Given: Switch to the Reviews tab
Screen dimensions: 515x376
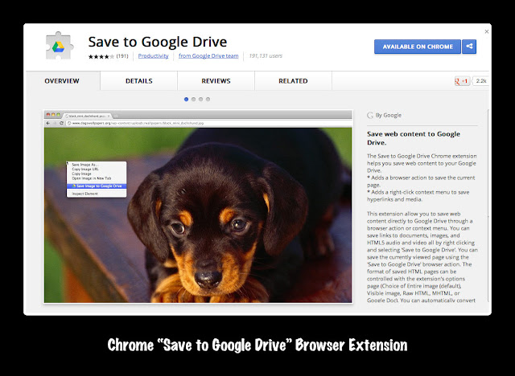Looking at the screenshot, I should (x=216, y=81).
